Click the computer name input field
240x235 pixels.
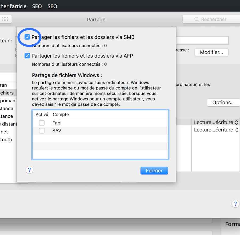click(202, 40)
